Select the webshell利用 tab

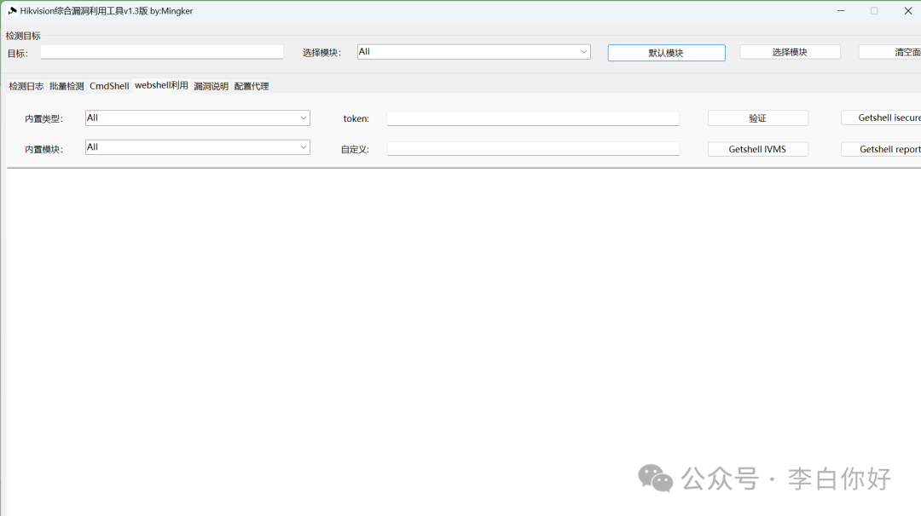(161, 86)
